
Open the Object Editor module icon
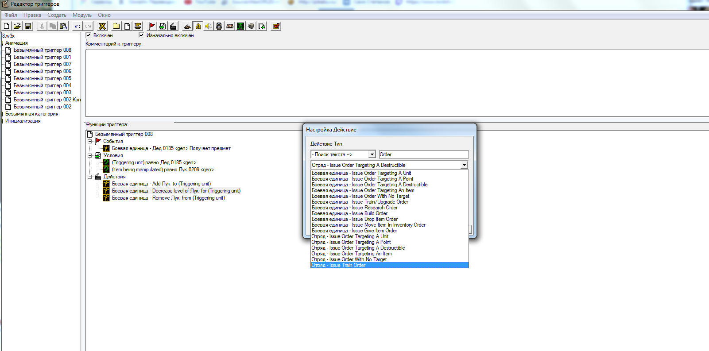(x=219, y=26)
